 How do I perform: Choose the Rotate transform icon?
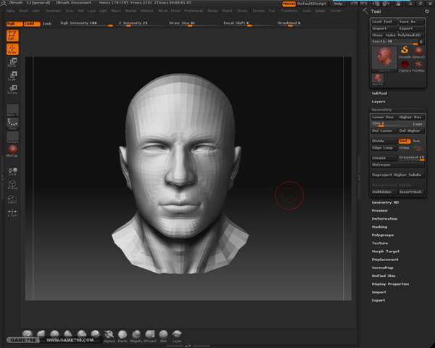pyautogui.click(x=13, y=89)
